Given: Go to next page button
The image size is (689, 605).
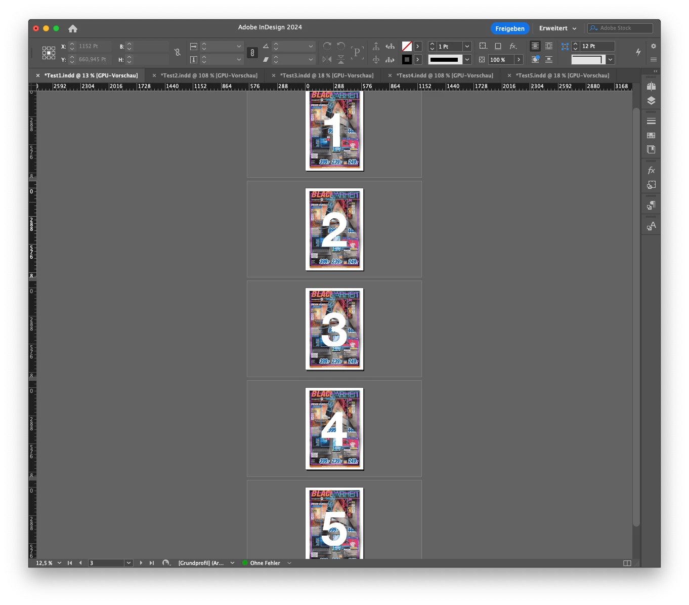Looking at the screenshot, I should tap(141, 563).
